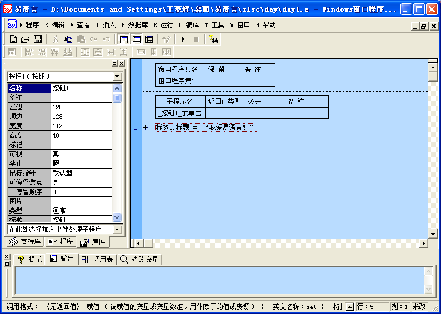
Task: Toggle the combined panels layout icon
Action: click(149, 39)
